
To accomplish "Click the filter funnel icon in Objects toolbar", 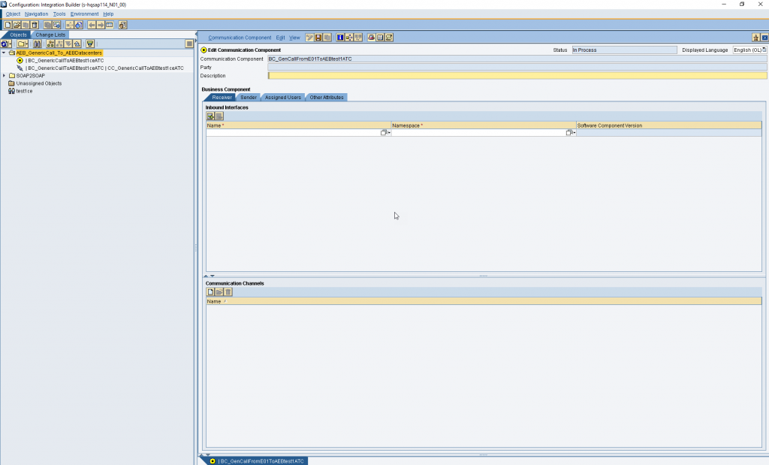I will tap(90, 44).
